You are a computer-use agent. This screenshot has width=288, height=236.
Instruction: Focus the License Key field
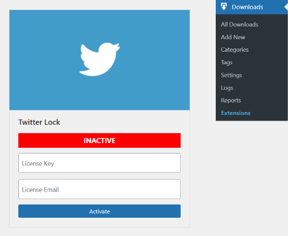(99, 163)
